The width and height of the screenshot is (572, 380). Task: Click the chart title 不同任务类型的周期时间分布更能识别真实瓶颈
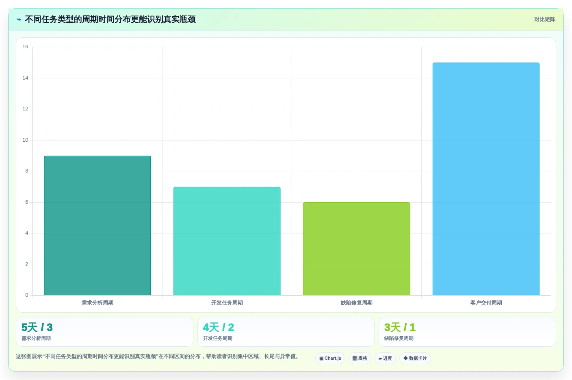pos(110,19)
